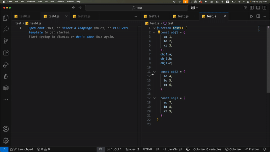Image resolution: width=270 pixels, height=152 pixels.
Task: Click the lightbulb code action icon
Action: [x=159, y=32]
